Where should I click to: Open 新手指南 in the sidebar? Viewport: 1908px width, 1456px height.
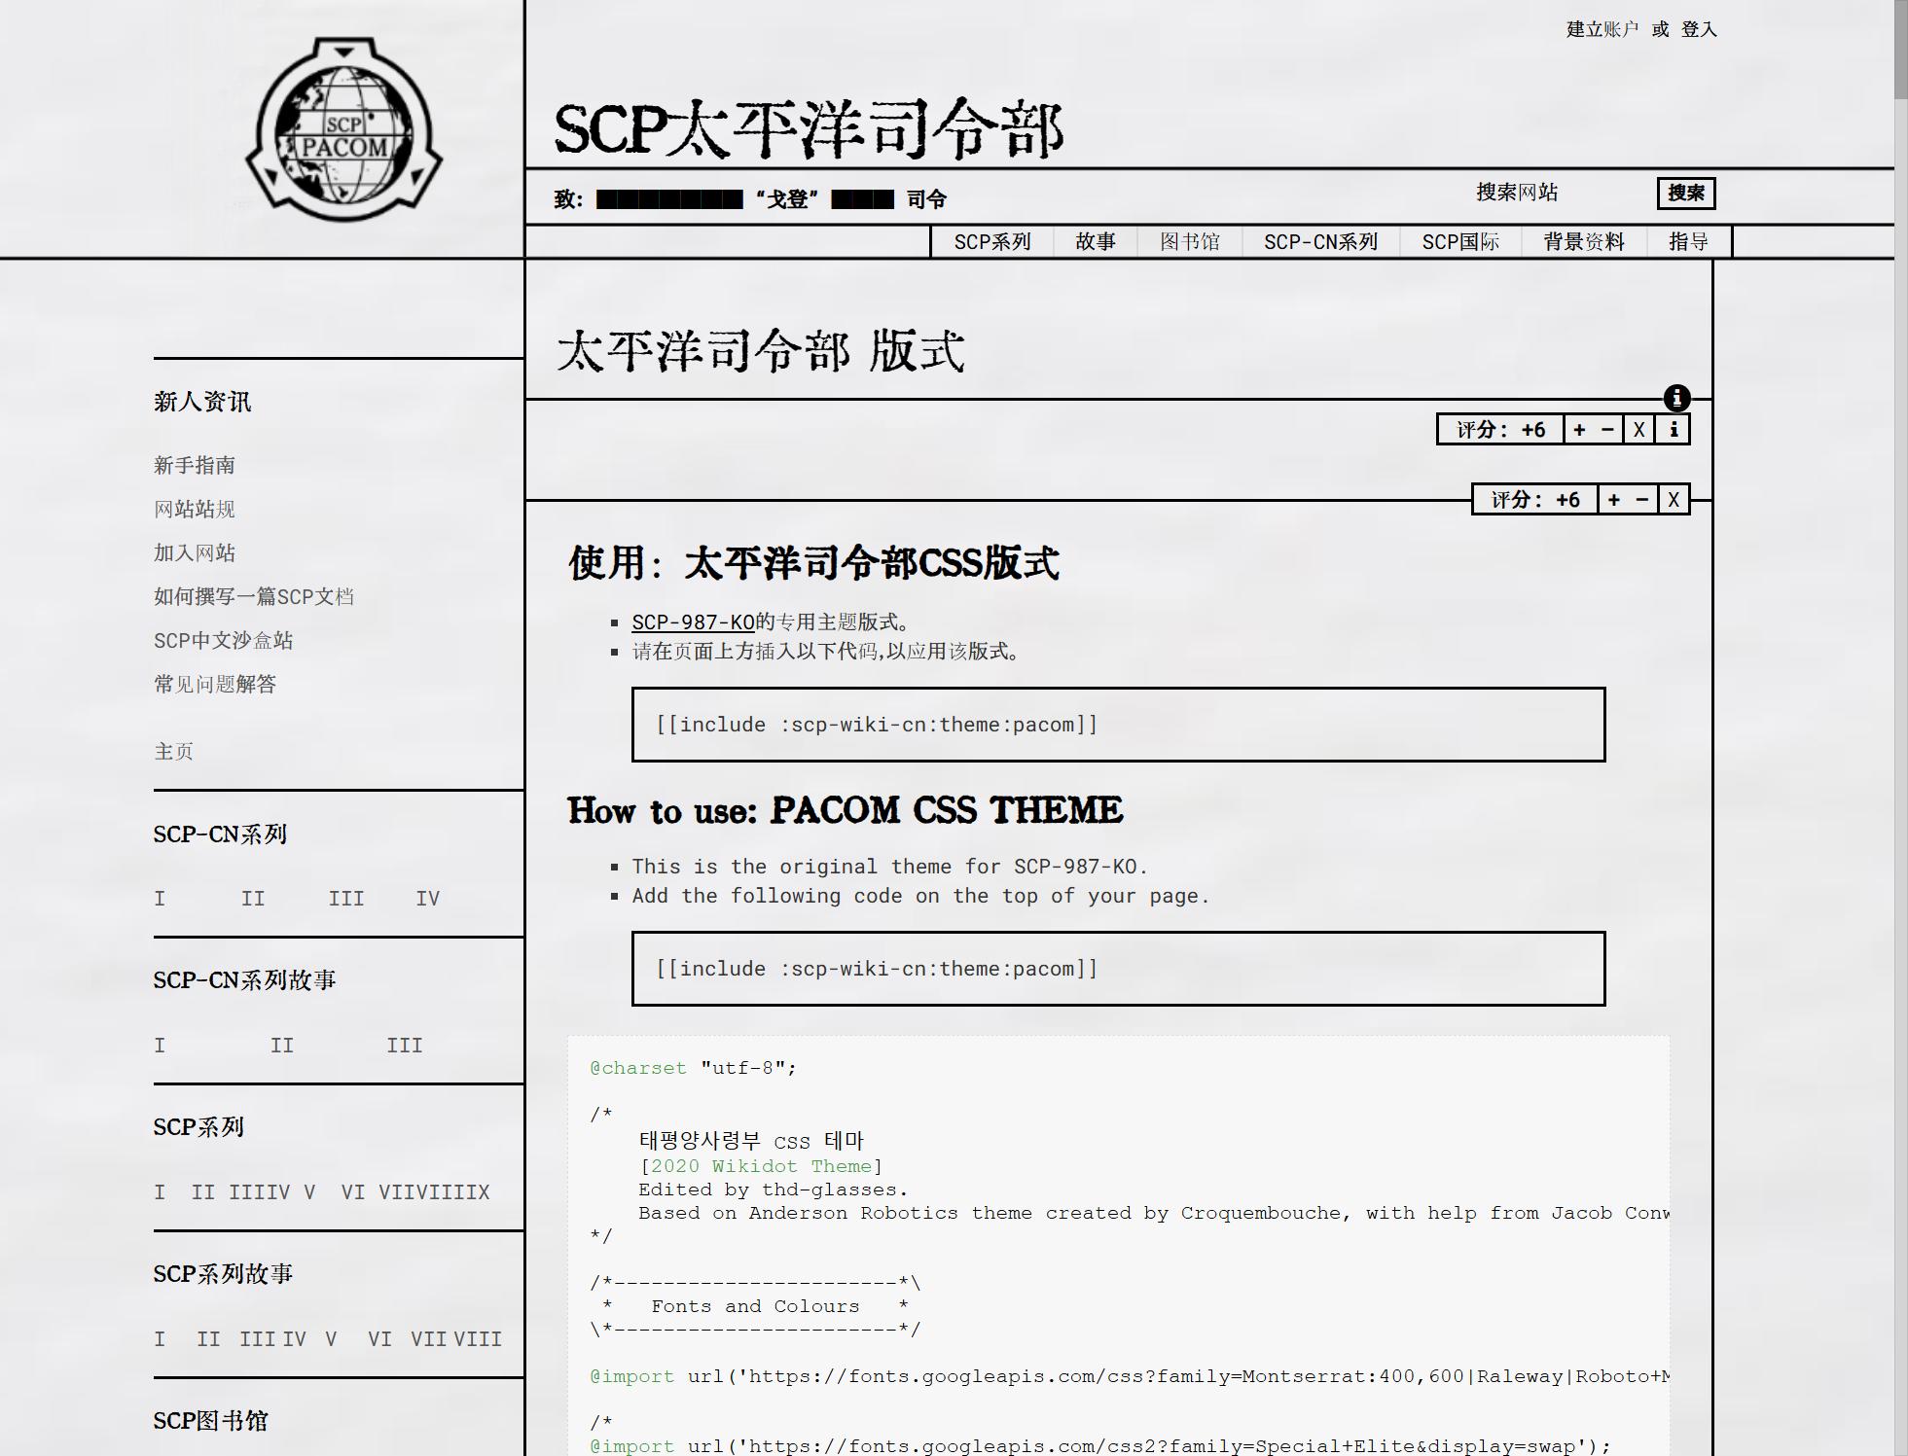click(x=195, y=466)
